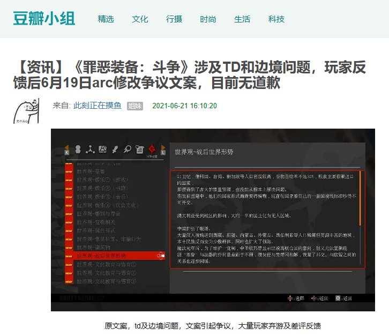
Task: Click the left arrow K icon in game menu
Action: pos(66,150)
